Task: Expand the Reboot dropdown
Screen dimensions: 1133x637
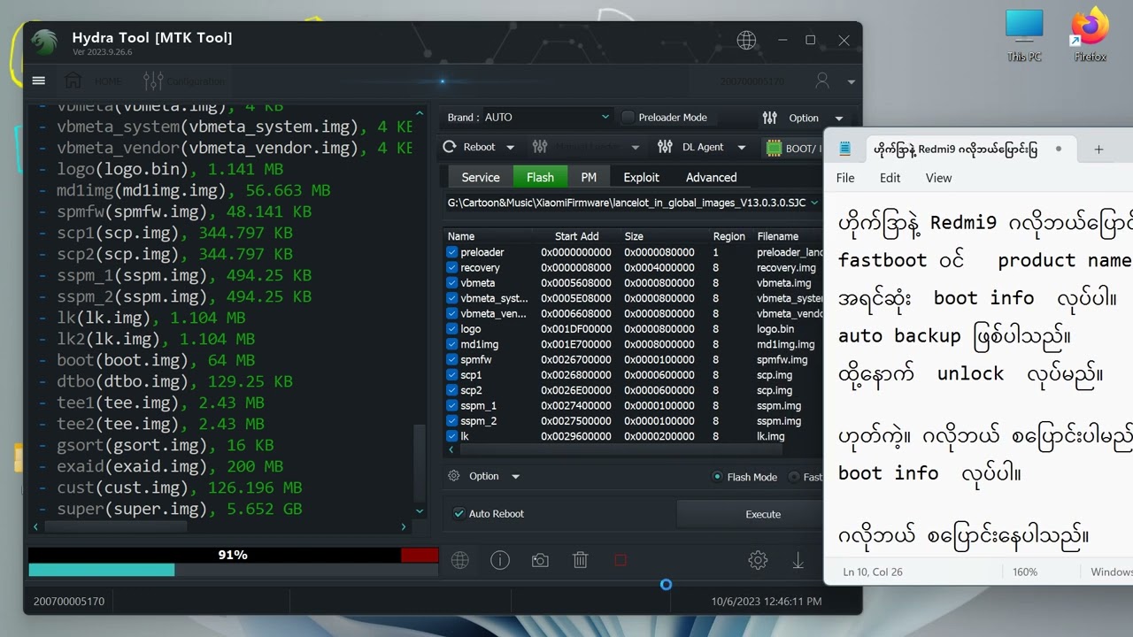Action: click(x=510, y=148)
